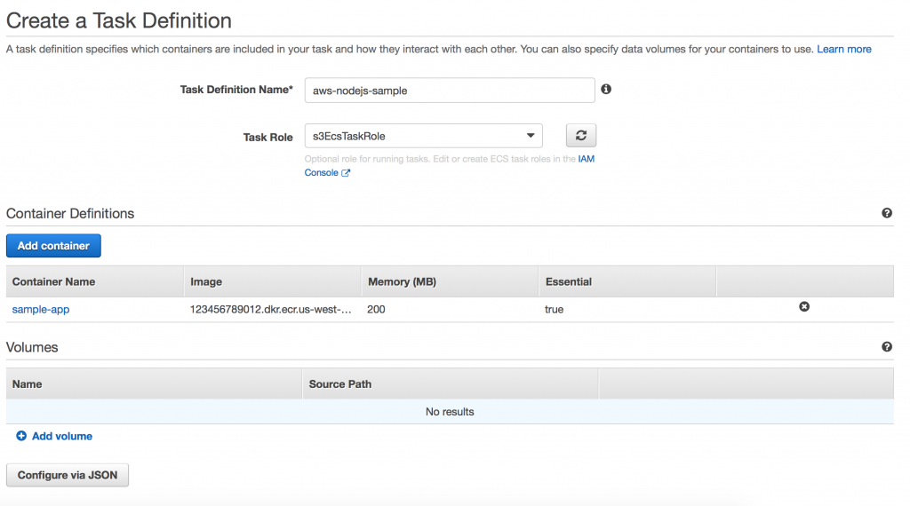Open the Learn more link

tap(844, 49)
